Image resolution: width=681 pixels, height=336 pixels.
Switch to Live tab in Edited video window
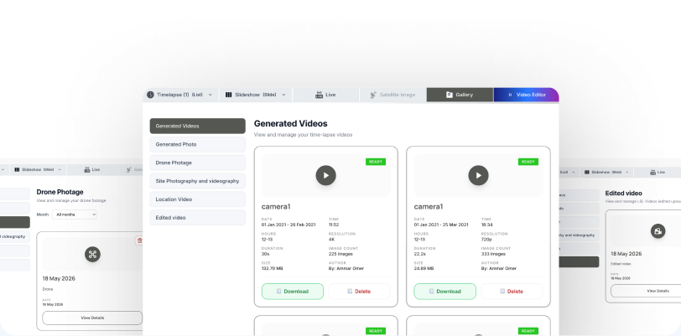click(x=658, y=173)
